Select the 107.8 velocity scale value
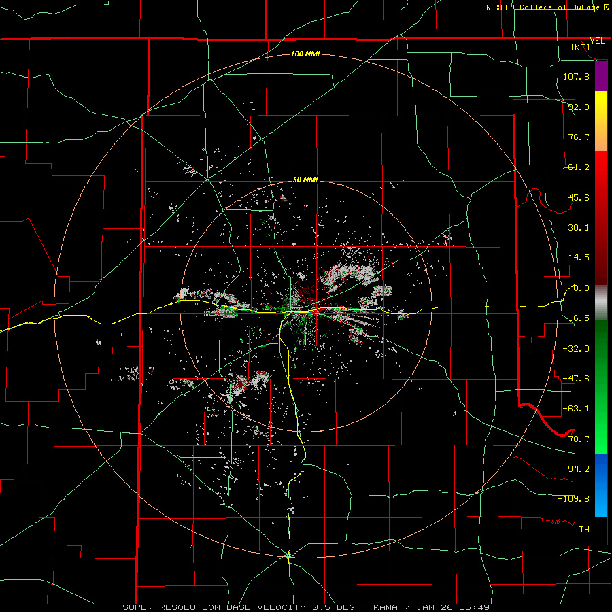612x612 pixels. tap(576, 76)
